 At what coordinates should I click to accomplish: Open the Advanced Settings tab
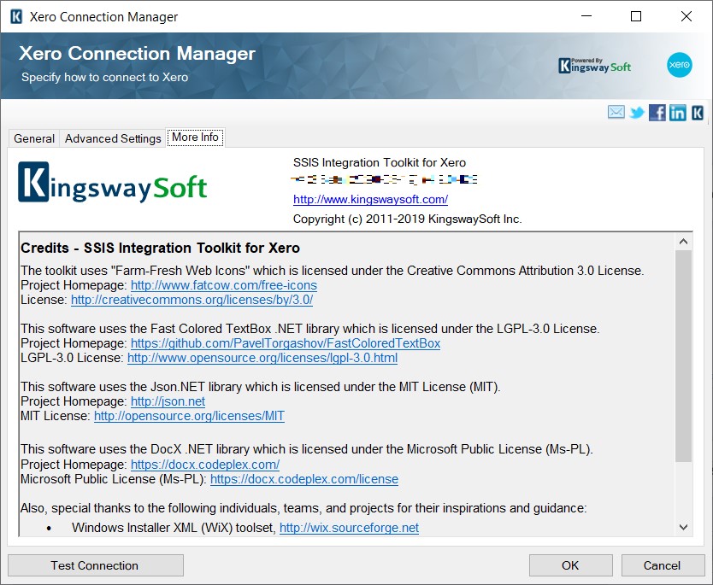(113, 138)
